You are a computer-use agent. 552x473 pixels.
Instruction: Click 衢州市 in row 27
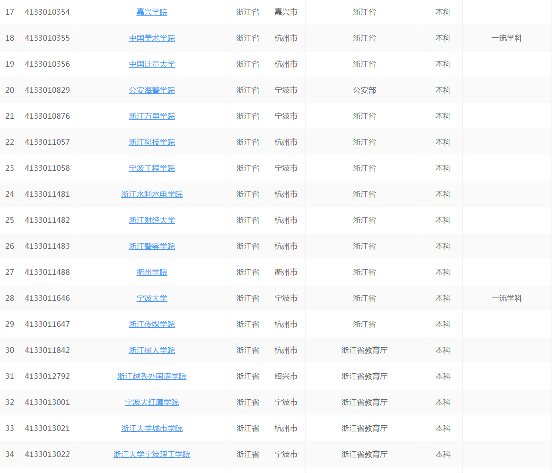tap(286, 272)
